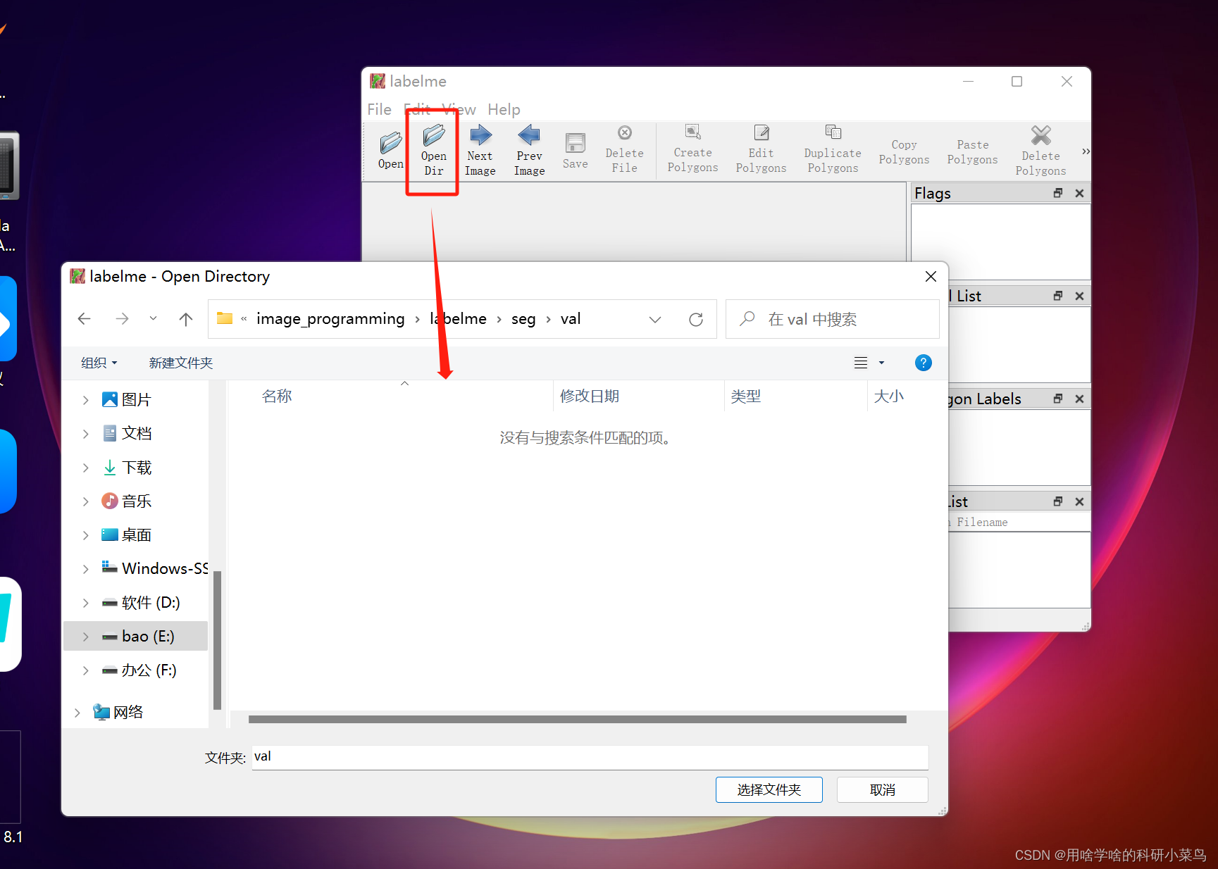This screenshot has width=1218, height=869.
Task: Click Delete File toolbar icon
Action: point(624,150)
